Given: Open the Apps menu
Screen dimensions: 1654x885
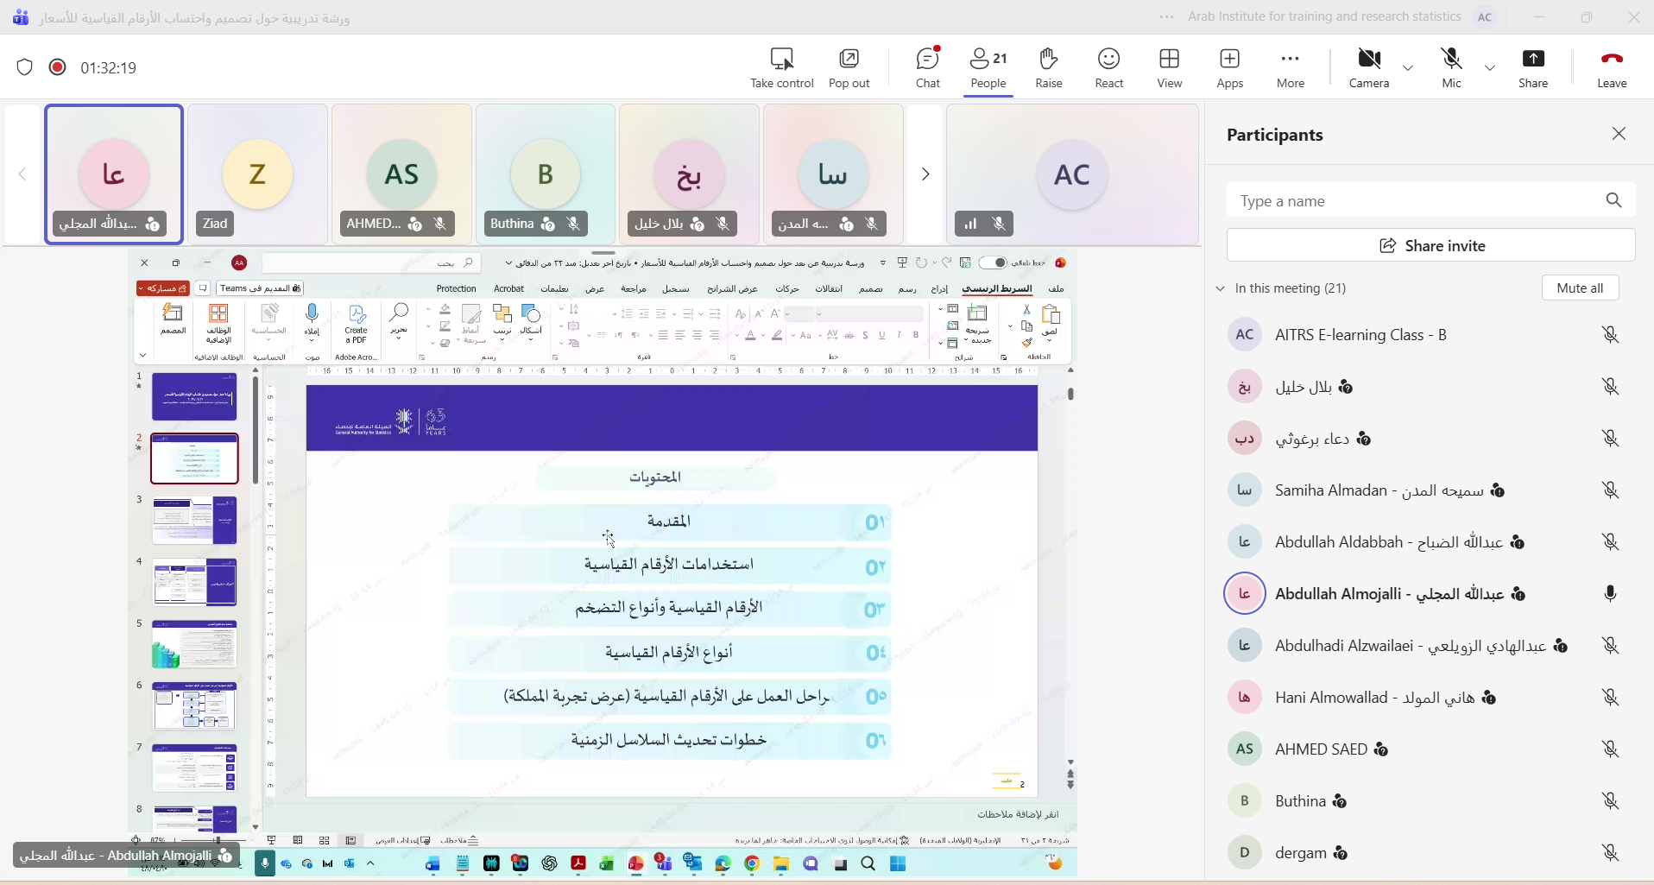Looking at the screenshot, I should (x=1230, y=67).
